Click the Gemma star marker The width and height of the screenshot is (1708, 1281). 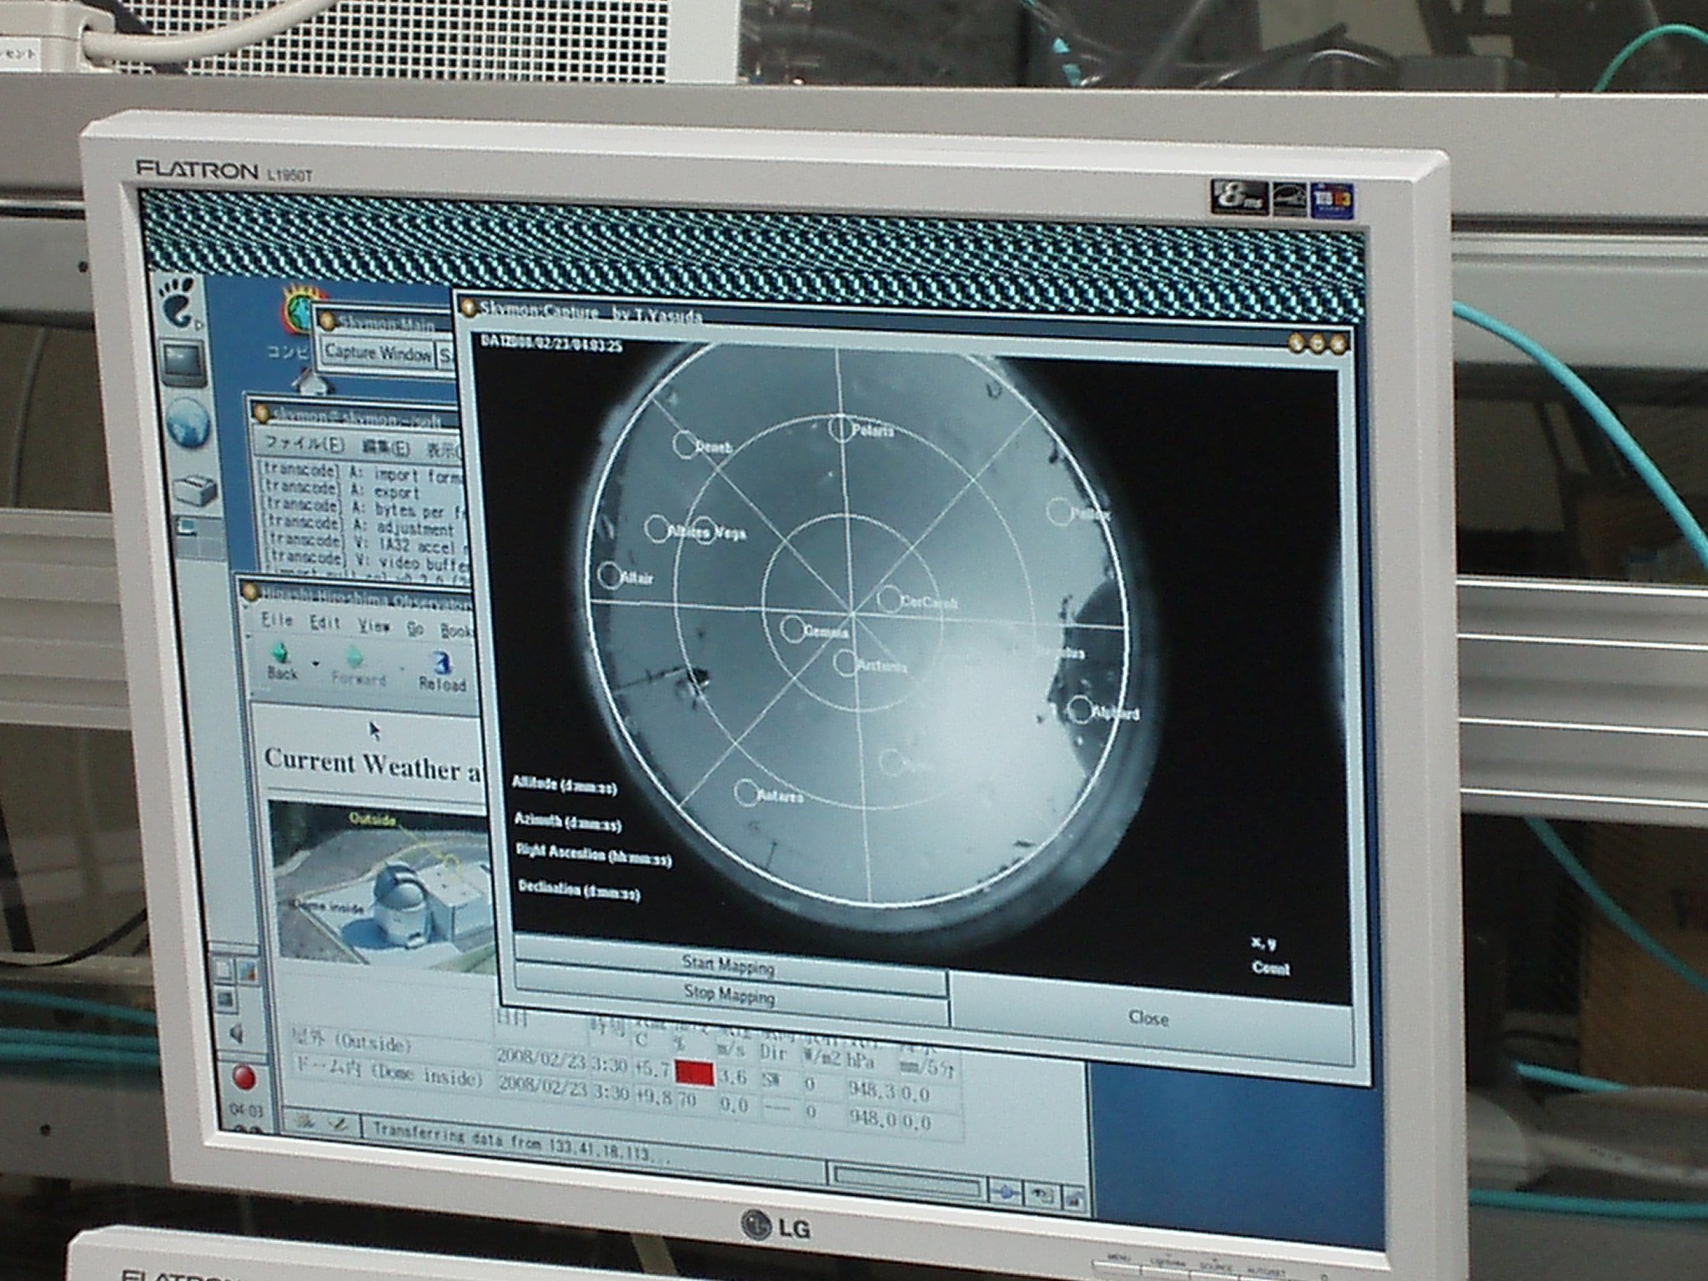pyautogui.click(x=793, y=628)
